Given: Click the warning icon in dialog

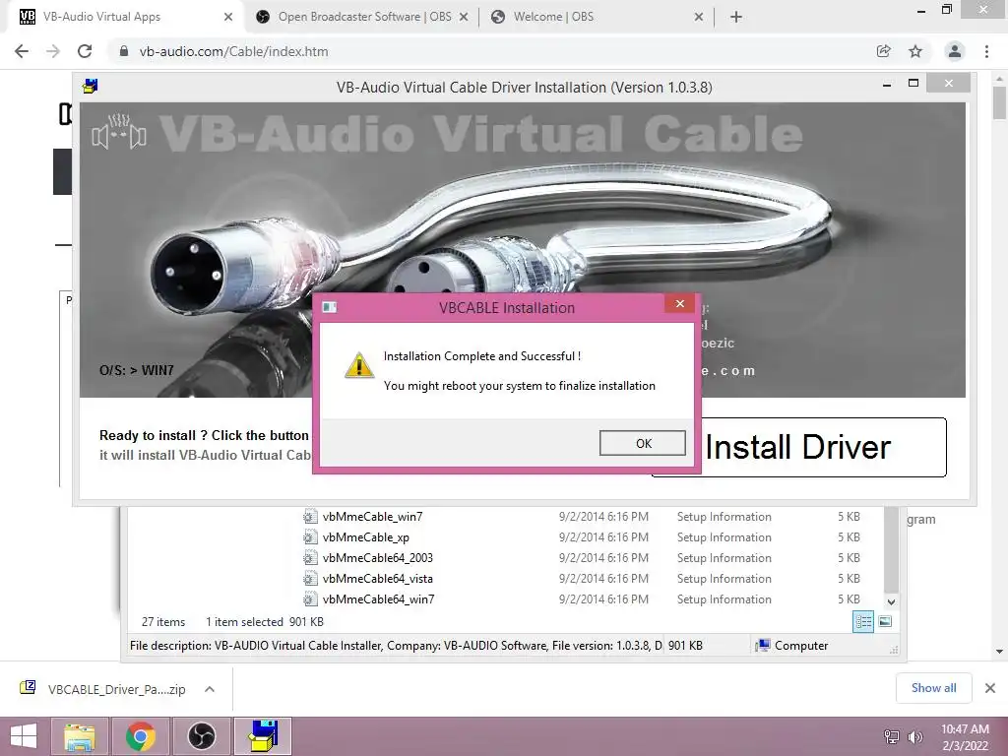Looking at the screenshot, I should [x=358, y=364].
